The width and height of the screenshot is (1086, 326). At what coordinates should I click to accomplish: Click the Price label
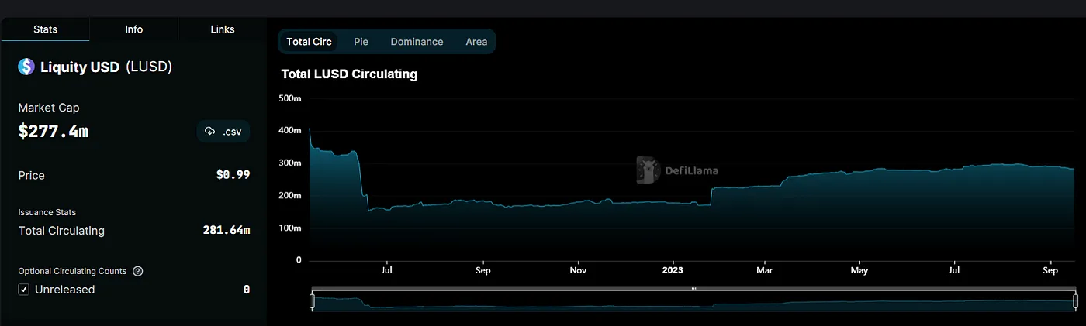(x=32, y=175)
